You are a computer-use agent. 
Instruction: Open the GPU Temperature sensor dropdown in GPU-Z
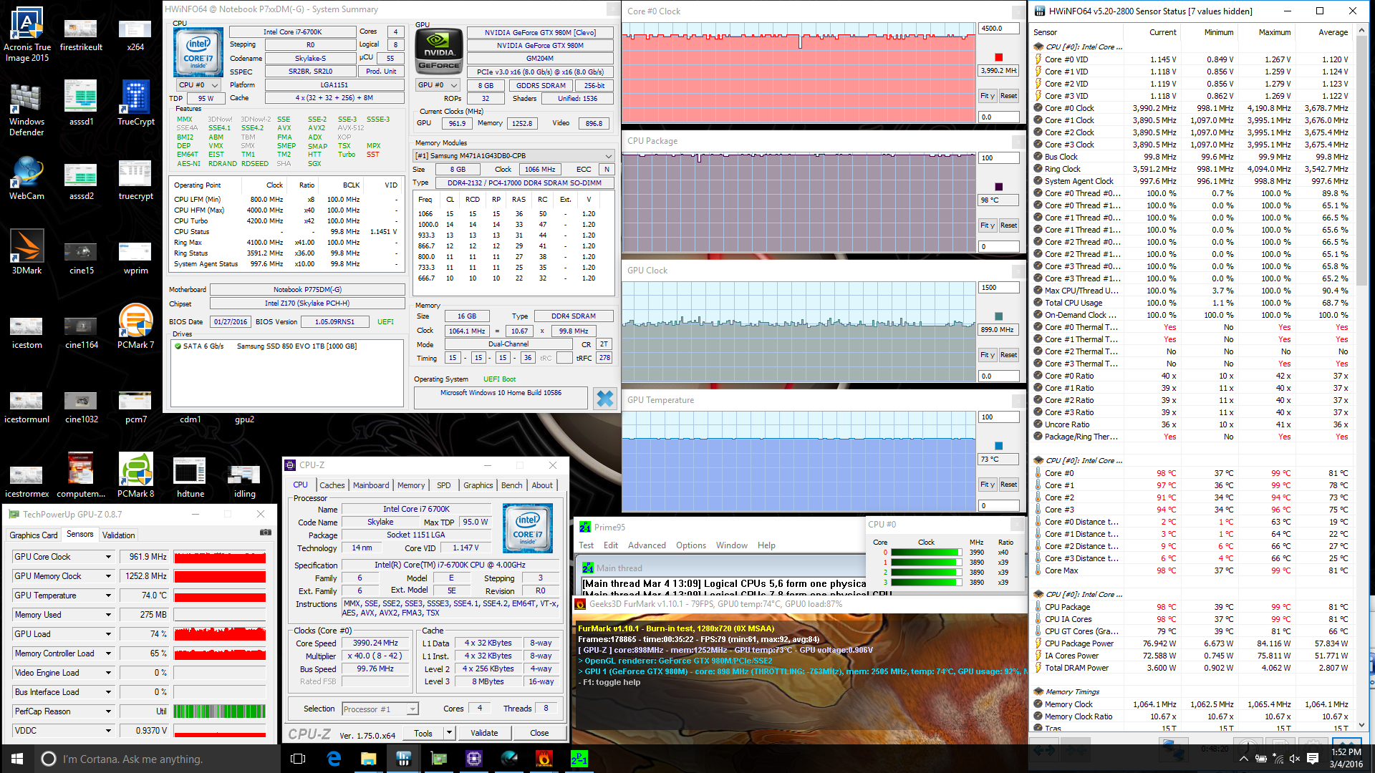[x=109, y=595]
